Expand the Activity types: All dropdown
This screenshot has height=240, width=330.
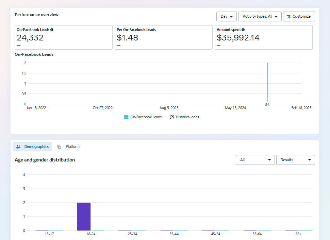pos(260,16)
